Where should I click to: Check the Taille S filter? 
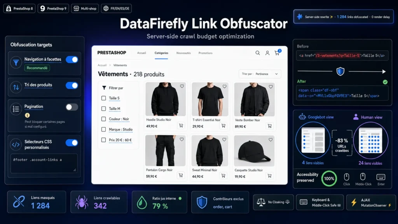point(103,98)
